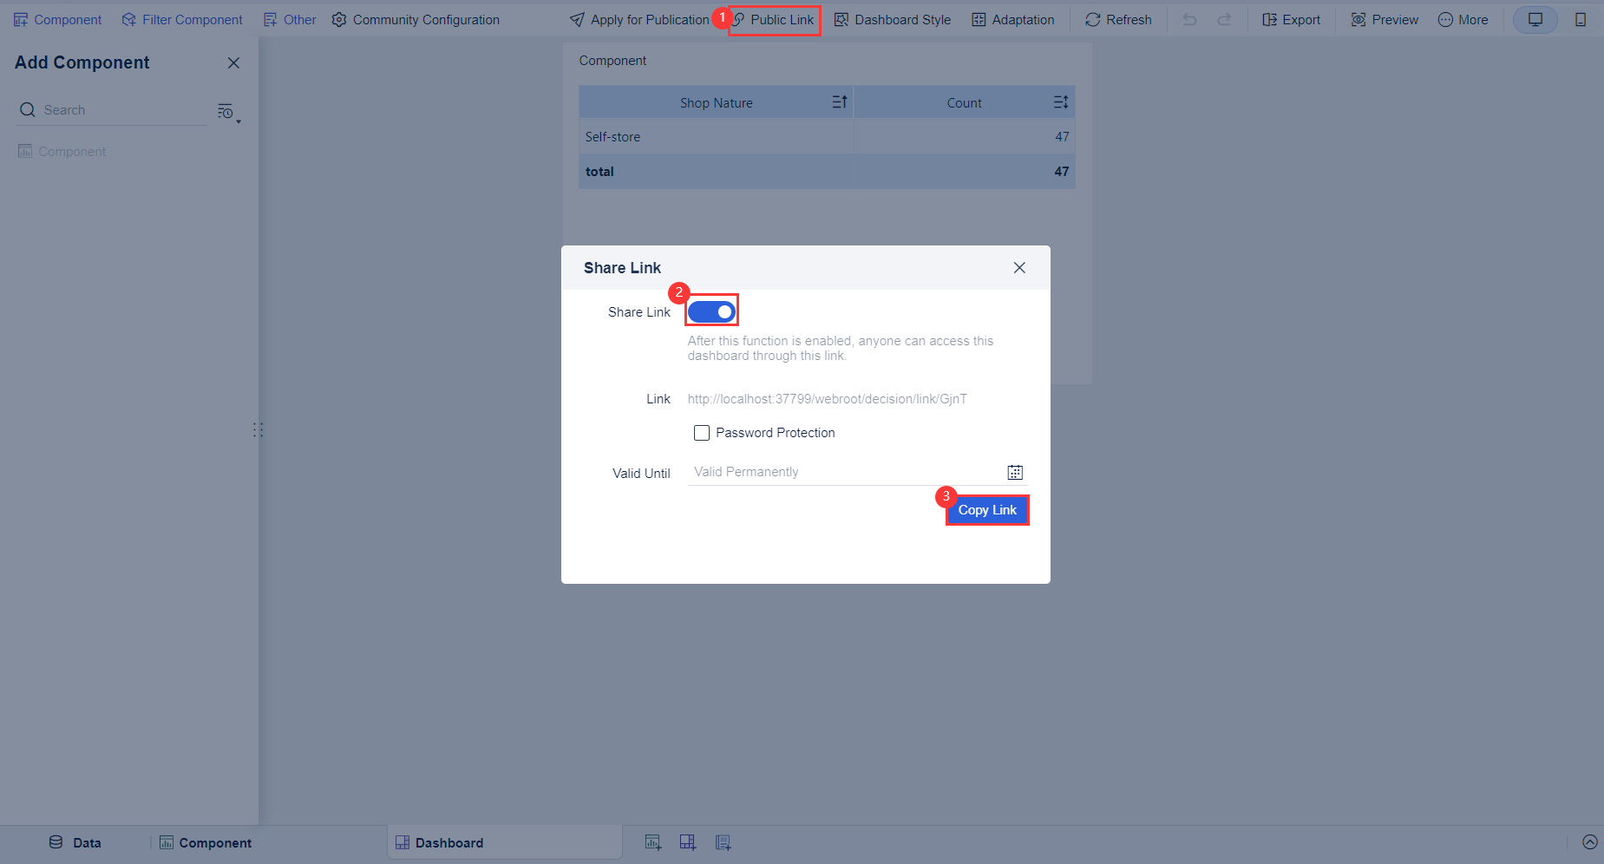The width and height of the screenshot is (1604, 864).
Task: Undo the last change
Action: coord(1189,19)
